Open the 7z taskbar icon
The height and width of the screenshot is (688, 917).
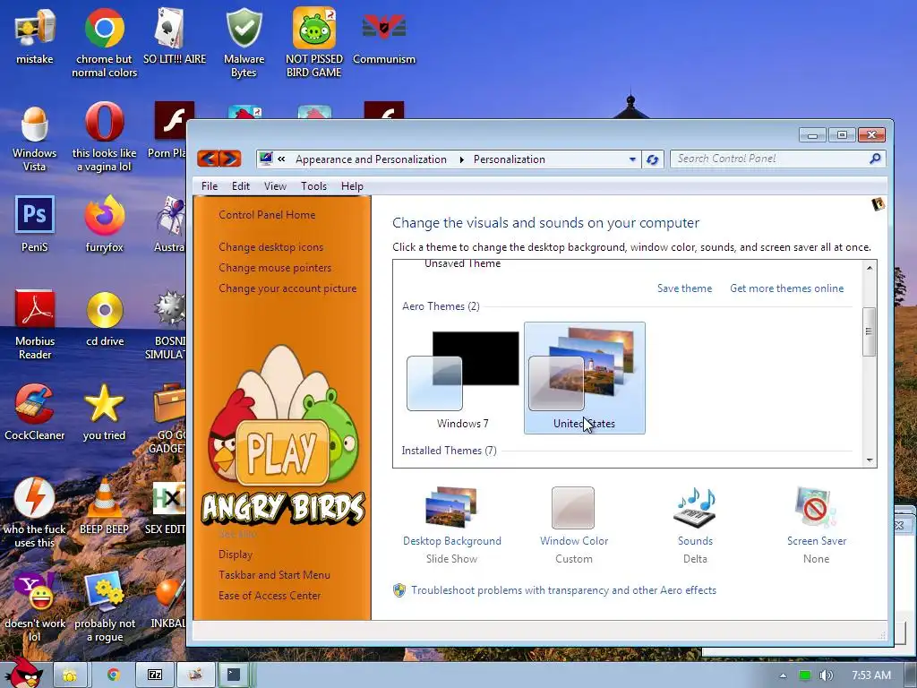tap(155, 675)
